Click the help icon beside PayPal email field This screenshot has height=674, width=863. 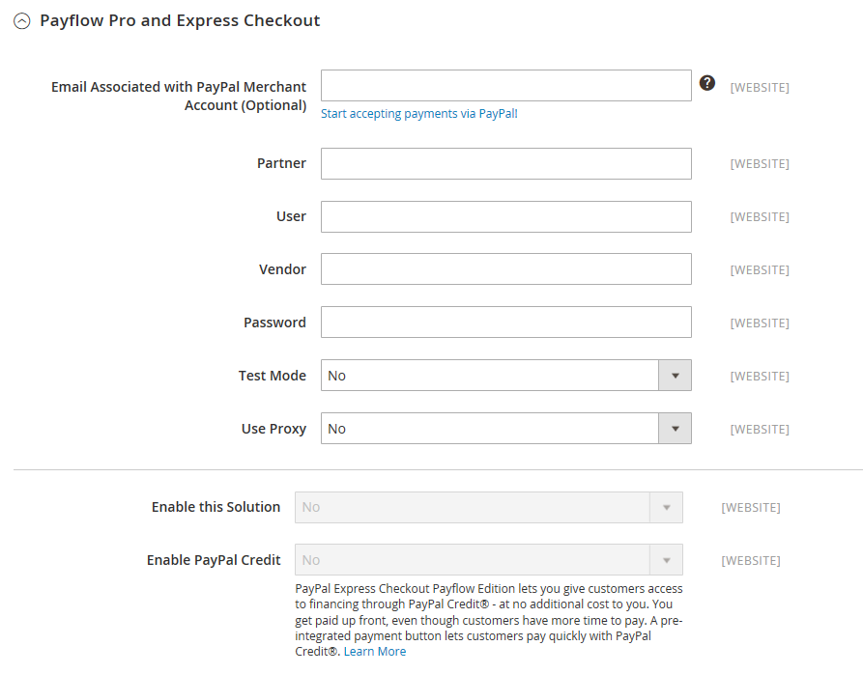tap(707, 83)
